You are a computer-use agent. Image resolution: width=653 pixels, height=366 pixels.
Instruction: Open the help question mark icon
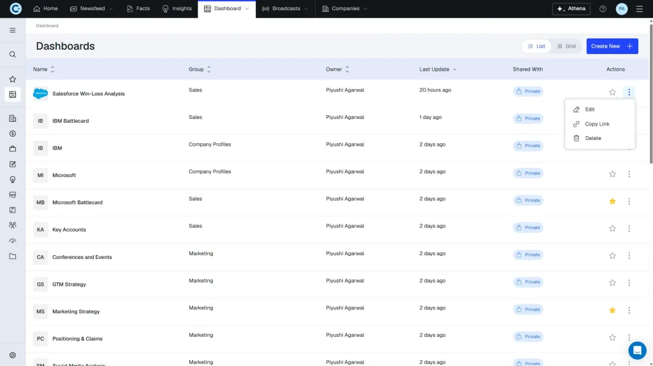click(603, 9)
